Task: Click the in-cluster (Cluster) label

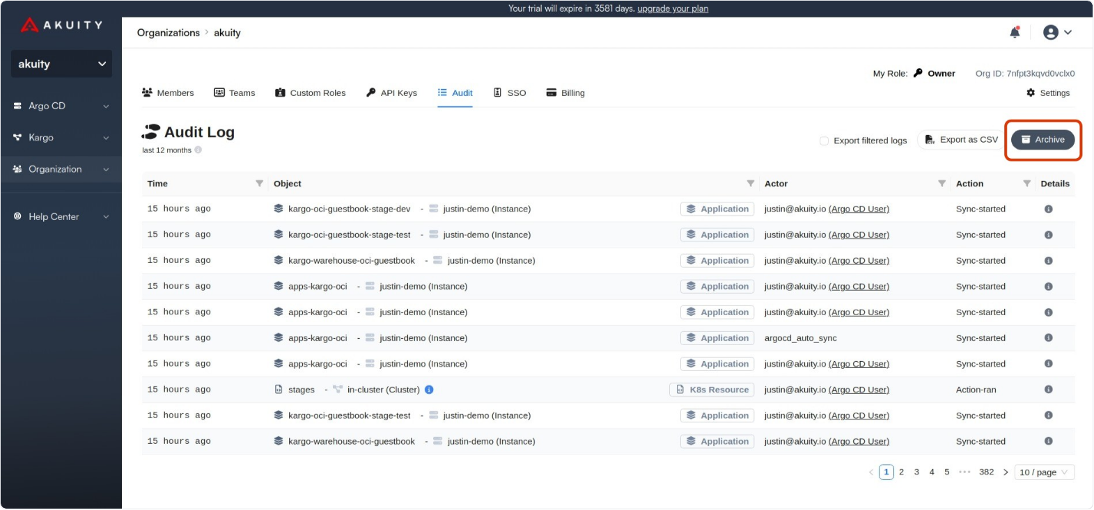Action: coord(384,390)
